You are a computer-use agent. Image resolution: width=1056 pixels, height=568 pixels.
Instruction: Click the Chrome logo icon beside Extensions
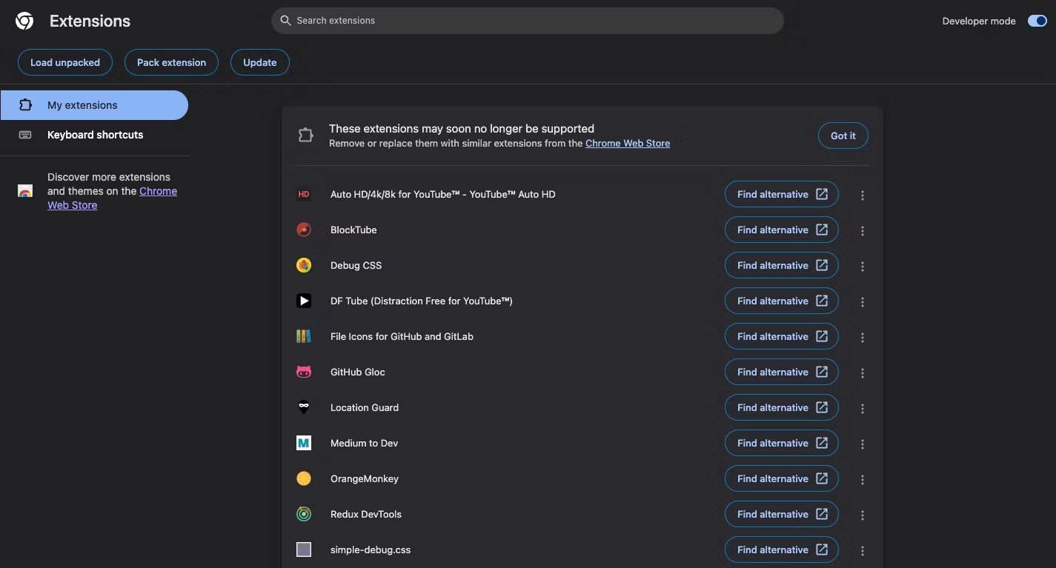coord(24,21)
